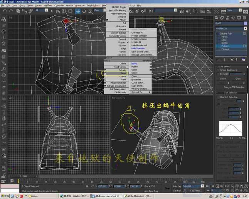Click the Grow selection button
The width and height of the screenshot is (249, 199).
pyautogui.click(x=238, y=79)
